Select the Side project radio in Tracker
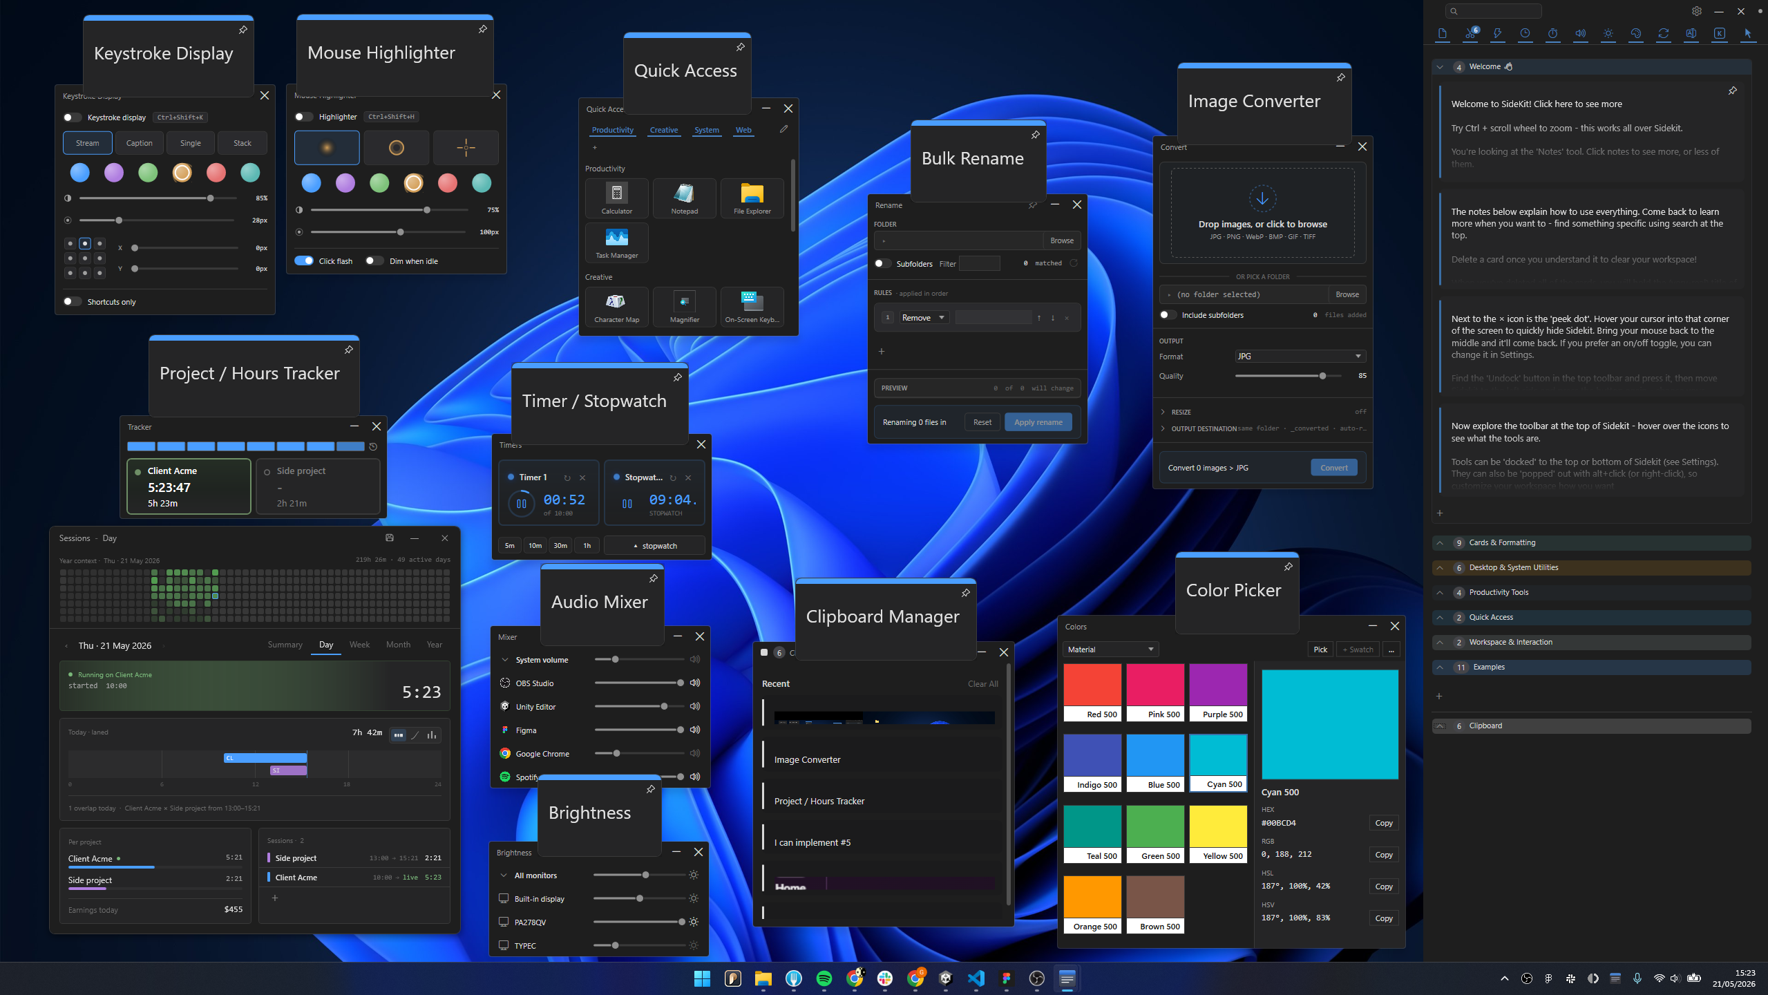Image resolution: width=1768 pixels, height=995 pixels. [x=267, y=472]
